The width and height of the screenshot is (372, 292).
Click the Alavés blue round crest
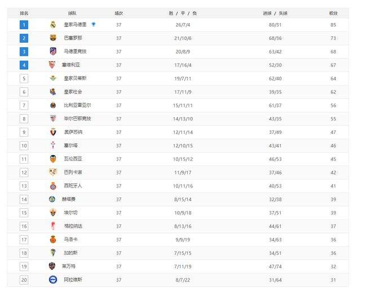pos(53,280)
